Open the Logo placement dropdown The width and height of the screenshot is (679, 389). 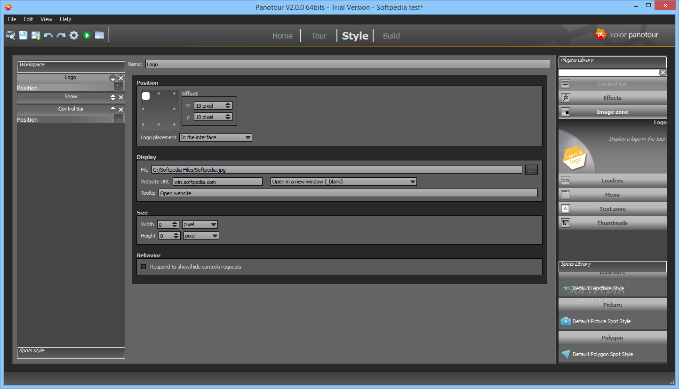click(x=216, y=137)
